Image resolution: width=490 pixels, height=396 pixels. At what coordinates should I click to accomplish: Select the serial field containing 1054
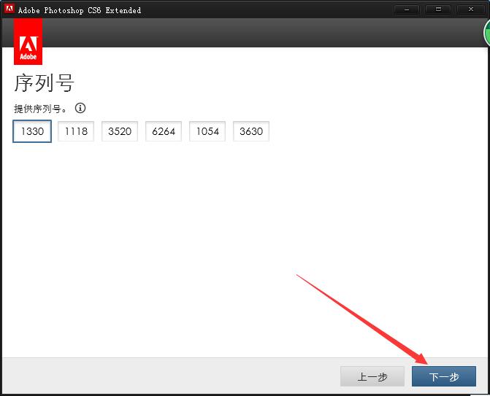[x=207, y=131]
